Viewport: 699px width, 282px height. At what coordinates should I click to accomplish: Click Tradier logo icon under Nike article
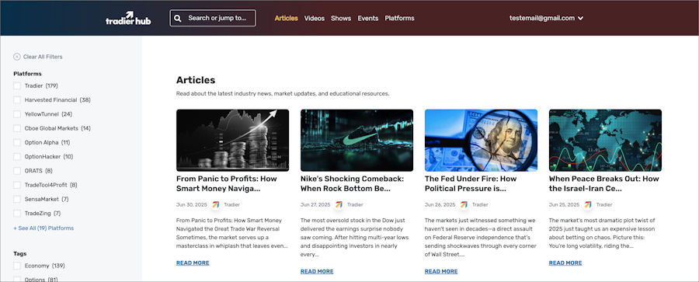click(x=339, y=205)
